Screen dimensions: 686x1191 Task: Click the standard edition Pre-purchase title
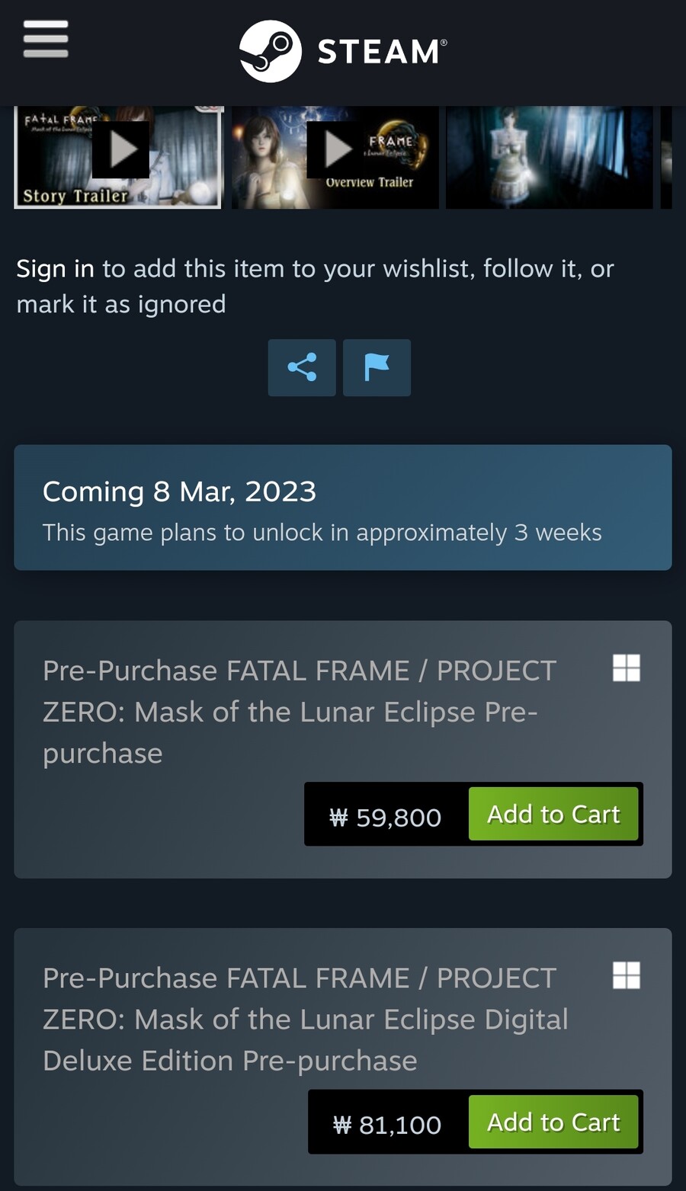(299, 712)
